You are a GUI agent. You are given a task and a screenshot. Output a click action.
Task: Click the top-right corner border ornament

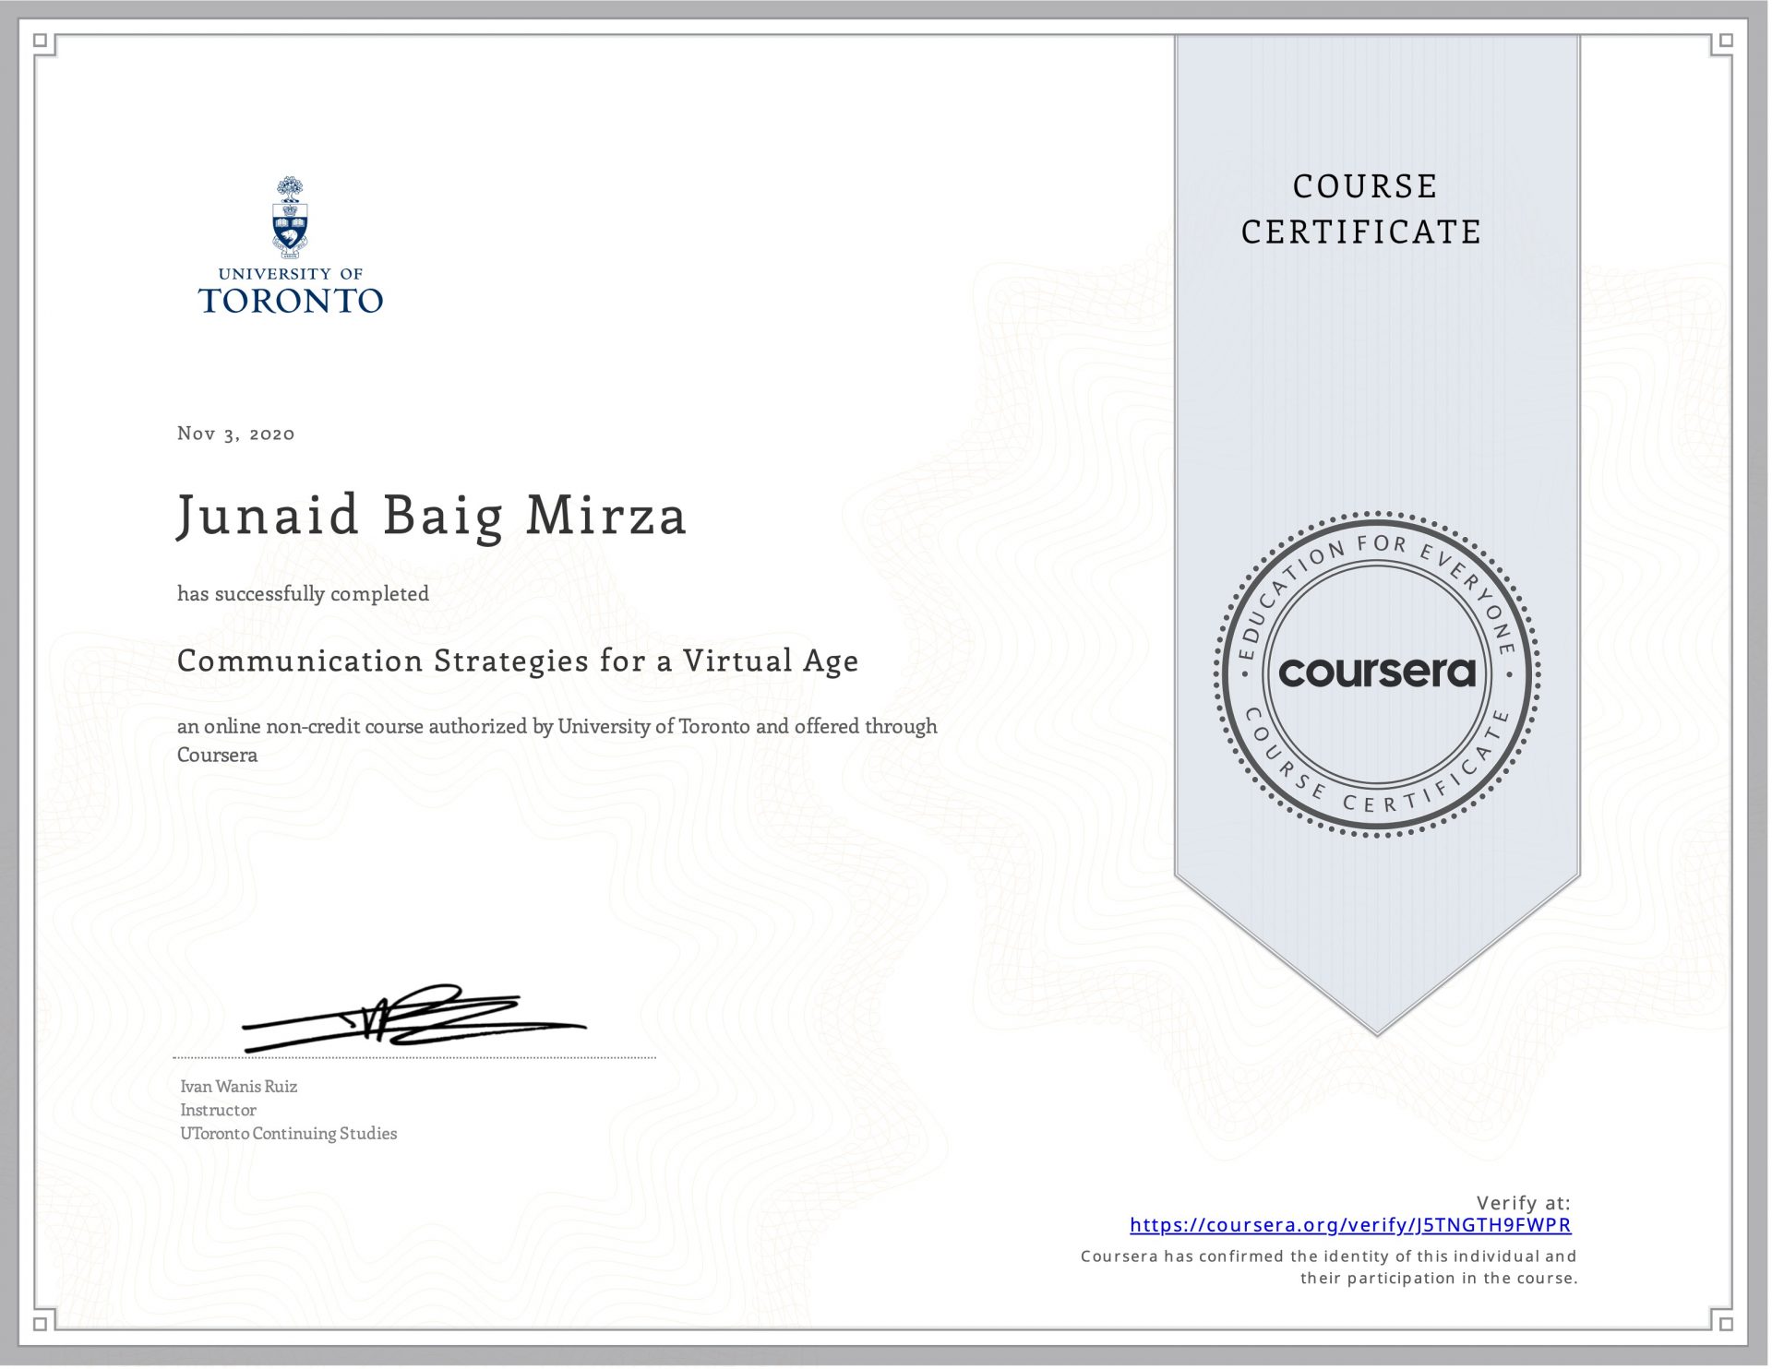tap(1726, 42)
